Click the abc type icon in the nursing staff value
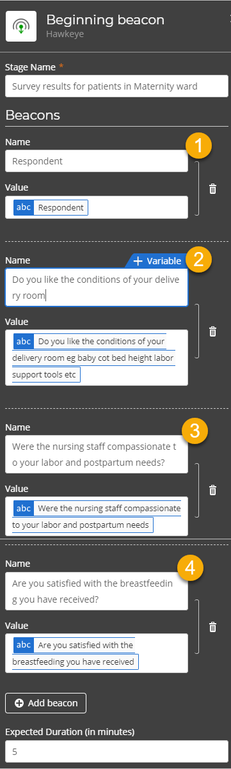This screenshot has height=769, width=231. click(24, 508)
